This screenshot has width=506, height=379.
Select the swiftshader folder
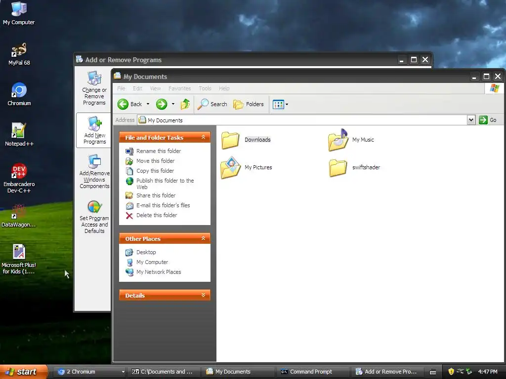click(354, 168)
